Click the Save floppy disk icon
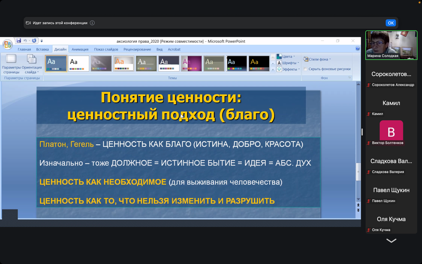Screen dimensions: 422x264 pyautogui.click(x=19, y=41)
